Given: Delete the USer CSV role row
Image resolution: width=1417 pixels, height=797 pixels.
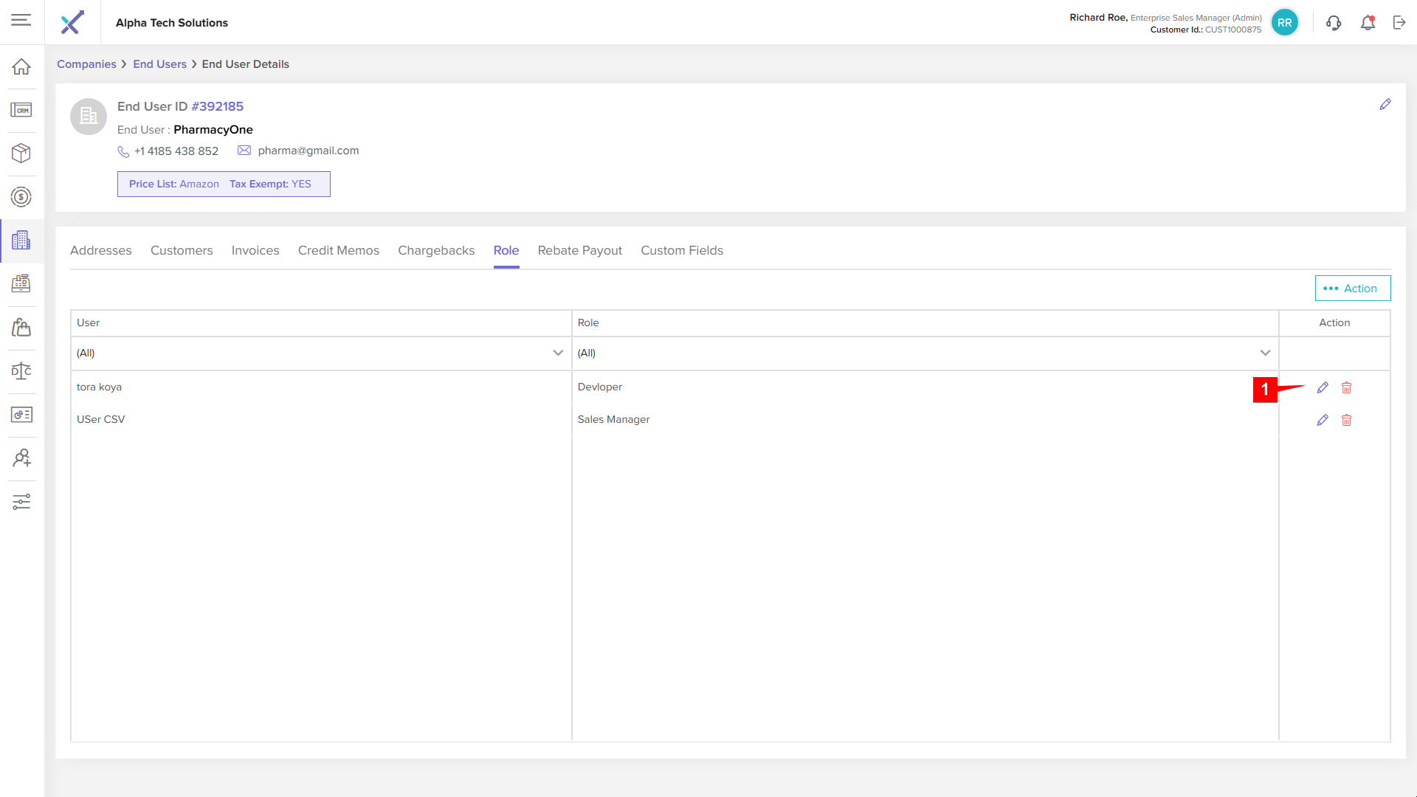Looking at the screenshot, I should pos(1346,420).
